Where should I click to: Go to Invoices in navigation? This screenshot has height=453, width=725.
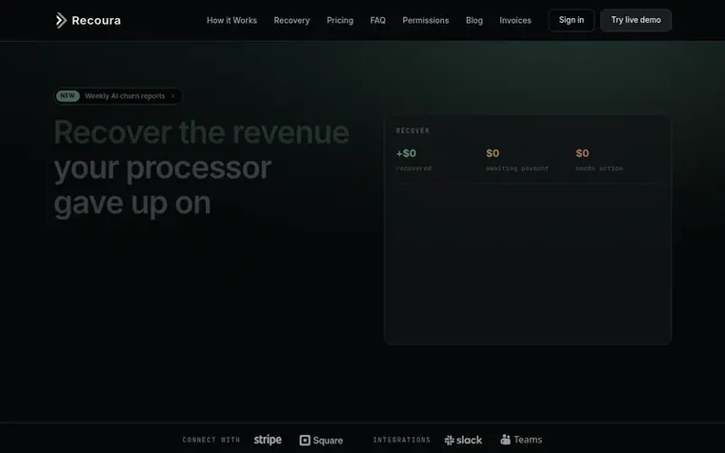pyautogui.click(x=515, y=20)
